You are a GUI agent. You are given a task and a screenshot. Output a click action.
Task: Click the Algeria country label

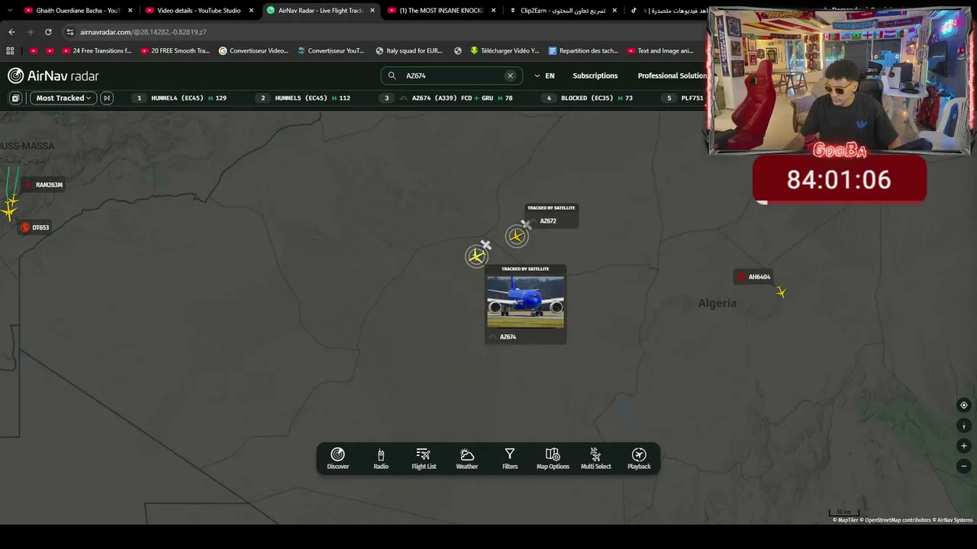[x=717, y=303]
